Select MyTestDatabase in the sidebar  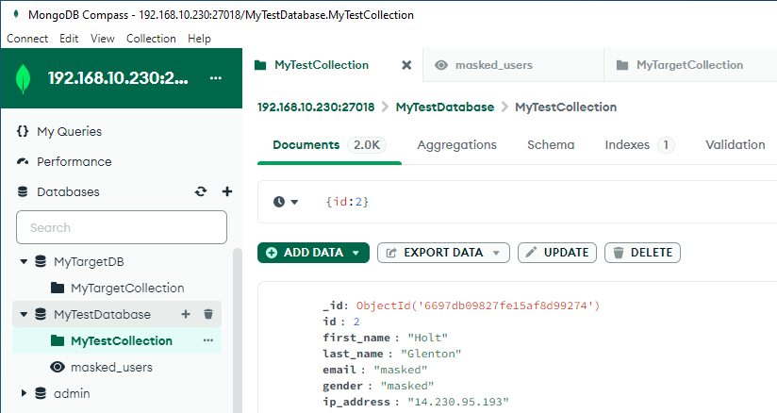102,314
